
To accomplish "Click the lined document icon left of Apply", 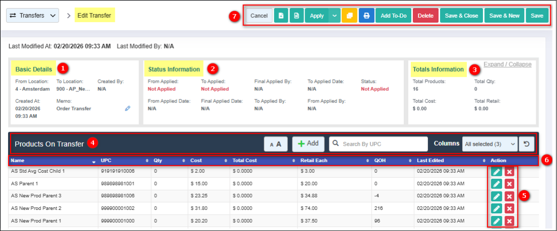I will pyautogui.click(x=296, y=16).
